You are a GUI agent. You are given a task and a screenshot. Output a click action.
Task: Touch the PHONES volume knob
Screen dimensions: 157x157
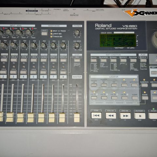(x=77, y=33)
